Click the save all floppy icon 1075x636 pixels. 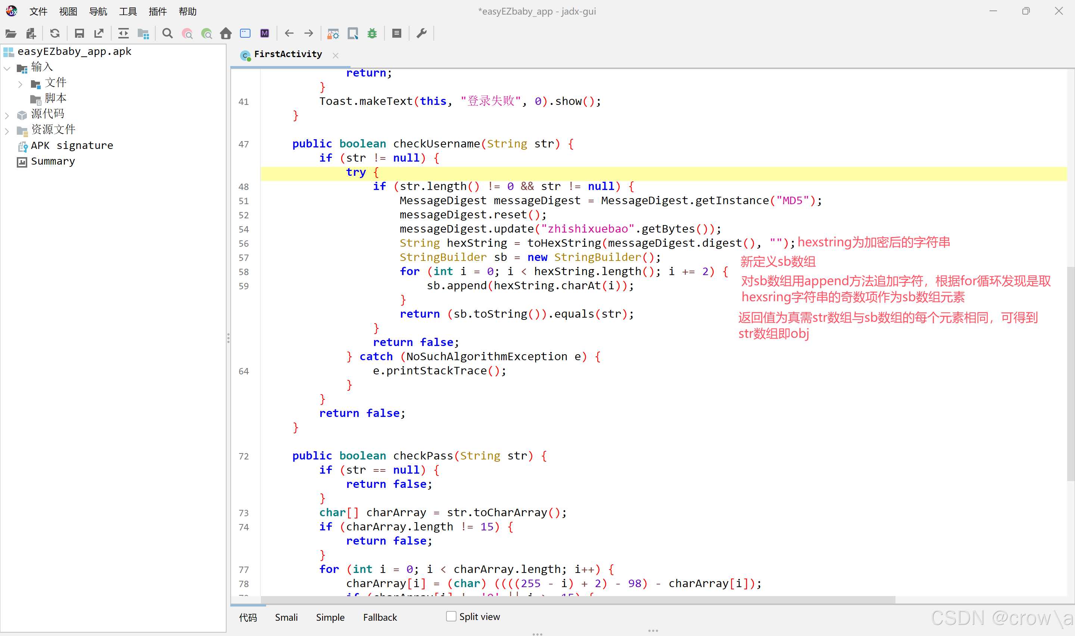pyautogui.click(x=79, y=34)
